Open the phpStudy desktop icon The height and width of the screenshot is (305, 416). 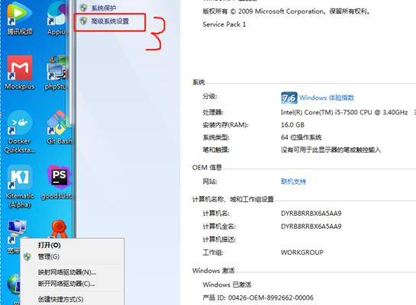[56, 72]
